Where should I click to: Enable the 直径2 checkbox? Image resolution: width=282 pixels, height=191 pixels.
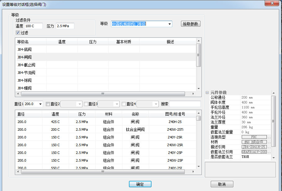48,104
